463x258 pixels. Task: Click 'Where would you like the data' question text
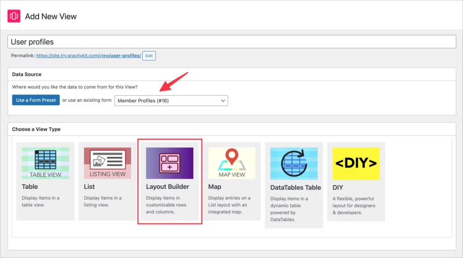coord(75,87)
